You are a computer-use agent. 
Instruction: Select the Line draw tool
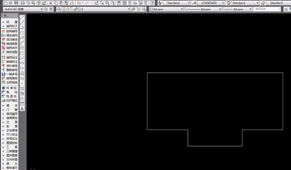click(x=22, y=17)
